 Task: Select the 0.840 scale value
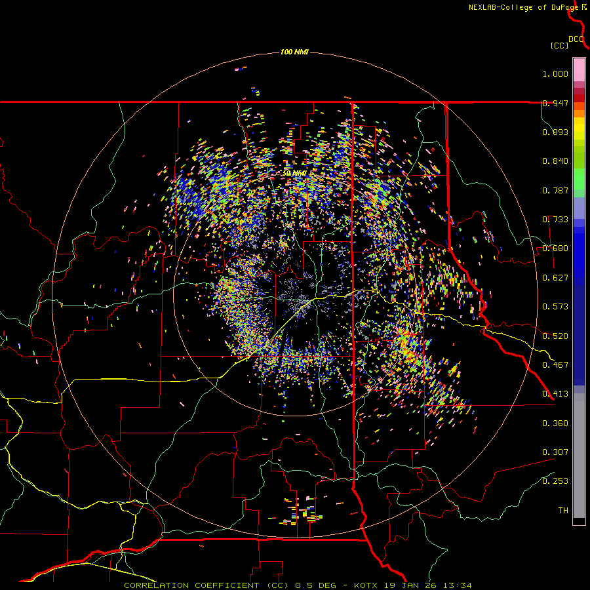tap(555, 161)
